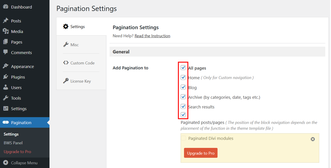Uncheck the All pages checkbox

pyautogui.click(x=183, y=68)
